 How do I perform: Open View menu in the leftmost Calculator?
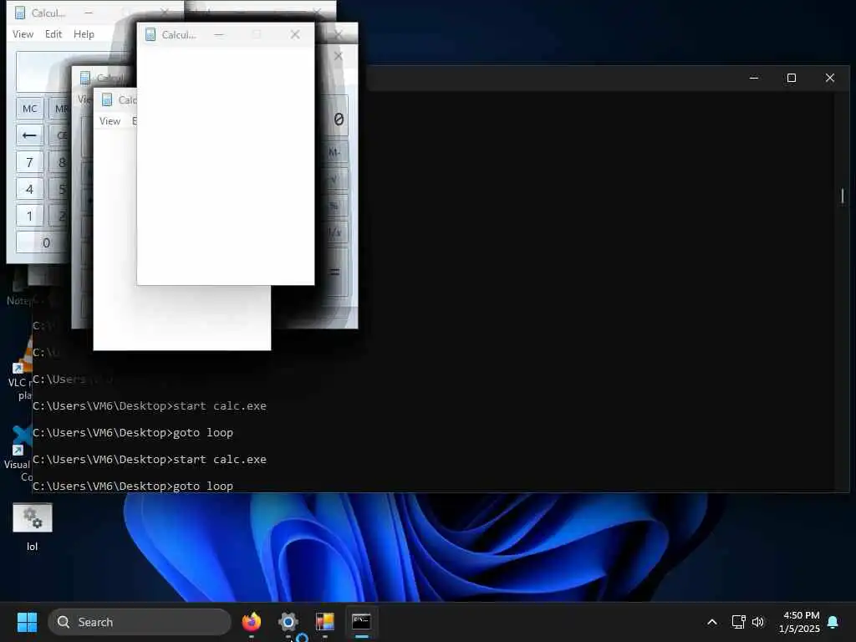[x=23, y=33]
